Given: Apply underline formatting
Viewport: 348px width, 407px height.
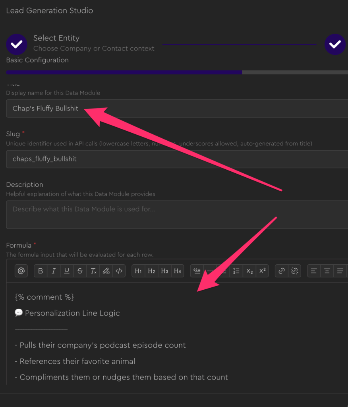Looking at the screenshot, I should pyautogui.click(x=67, y=271).
